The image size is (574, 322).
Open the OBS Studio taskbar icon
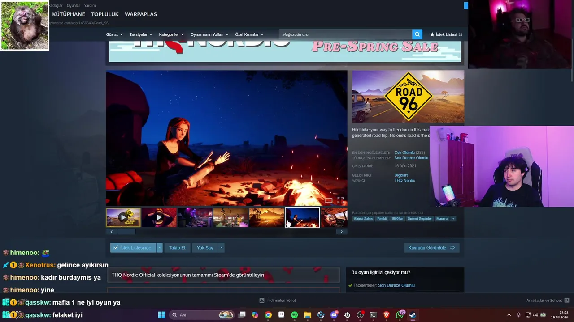(x=360, y=315)
